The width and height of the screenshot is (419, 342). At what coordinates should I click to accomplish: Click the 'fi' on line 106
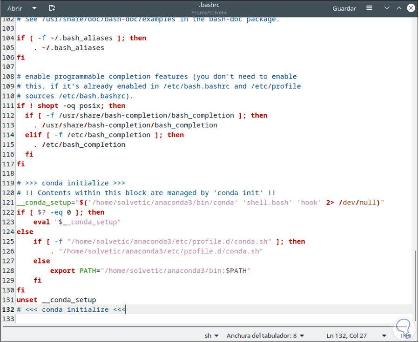point(21,57)
